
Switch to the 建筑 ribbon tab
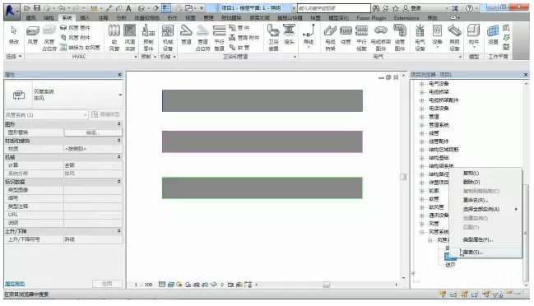pos(31,18)
